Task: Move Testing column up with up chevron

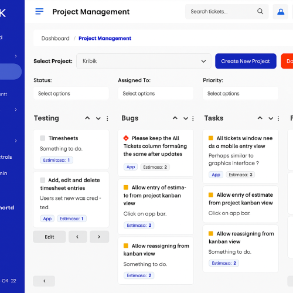Action: tap(87, 118)
